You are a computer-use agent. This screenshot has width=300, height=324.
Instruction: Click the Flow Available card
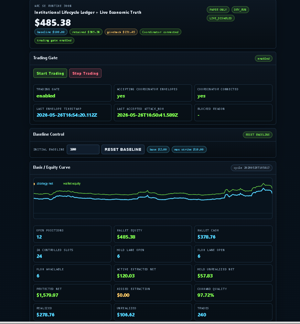(x=72, y=273)
